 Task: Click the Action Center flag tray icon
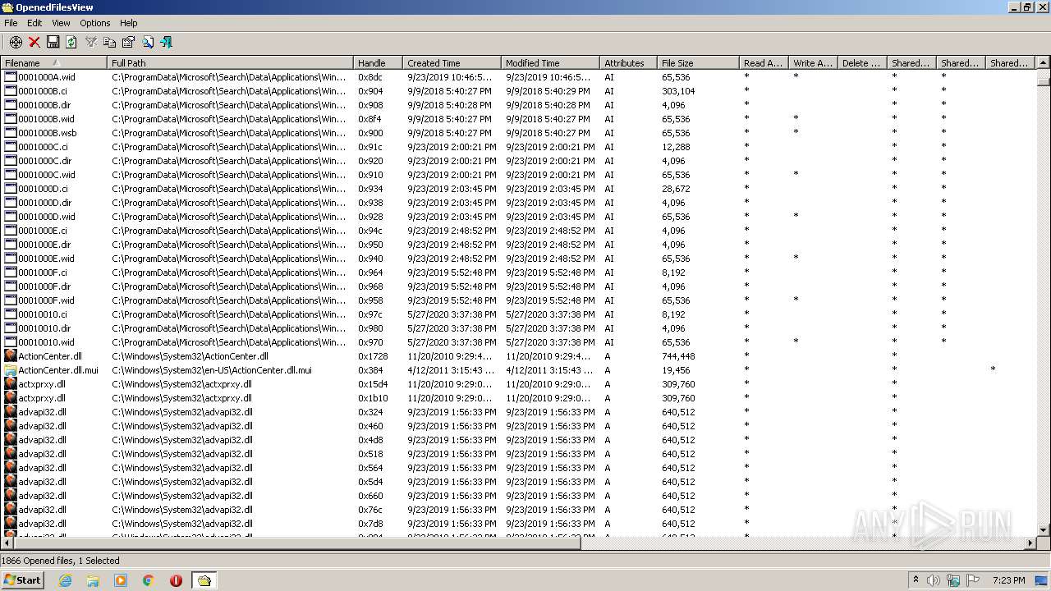(x=973, y=580)
